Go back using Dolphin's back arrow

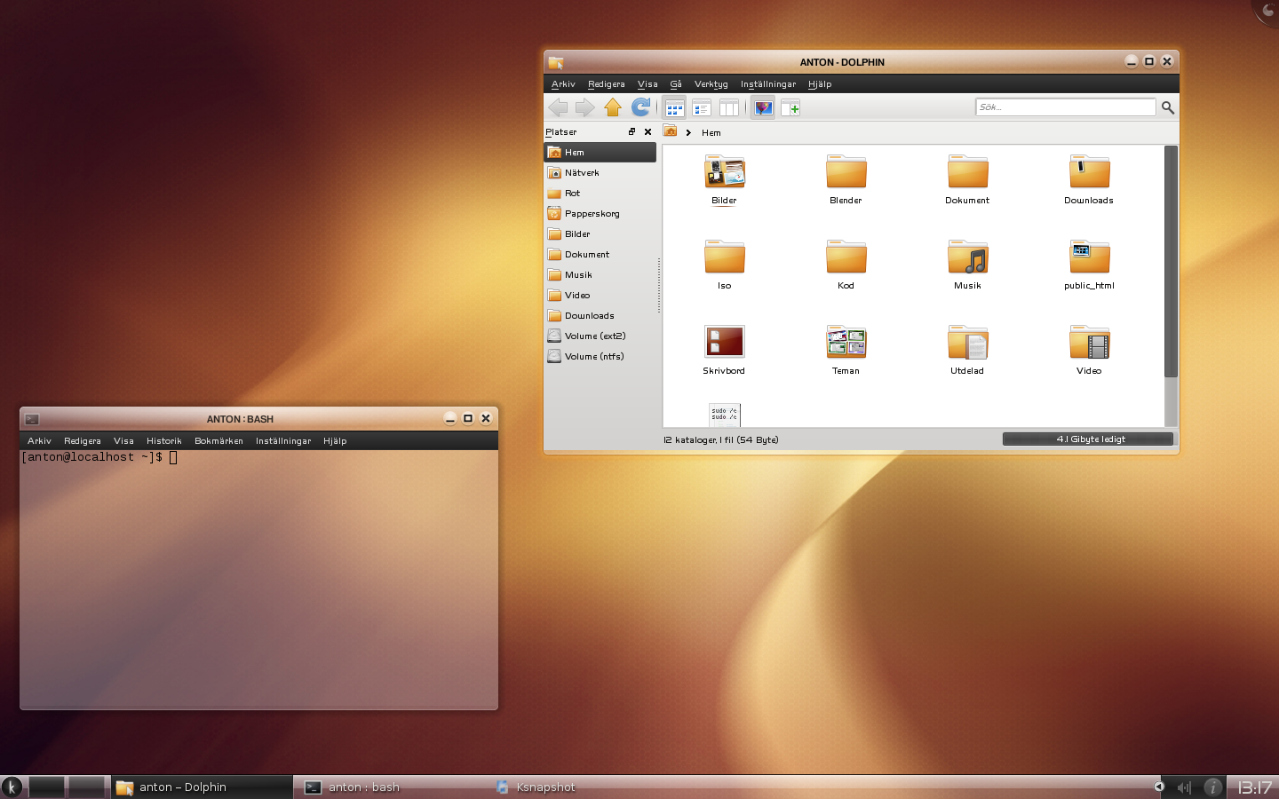(558, 107)
